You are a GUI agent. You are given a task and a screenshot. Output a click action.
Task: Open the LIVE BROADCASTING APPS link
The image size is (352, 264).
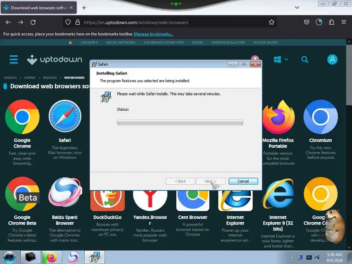[164, 42]
